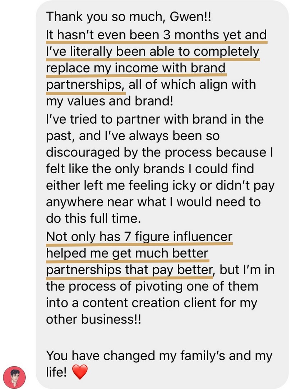
Task: Click the line 'do this full time.'
Action: coord(93,219)
